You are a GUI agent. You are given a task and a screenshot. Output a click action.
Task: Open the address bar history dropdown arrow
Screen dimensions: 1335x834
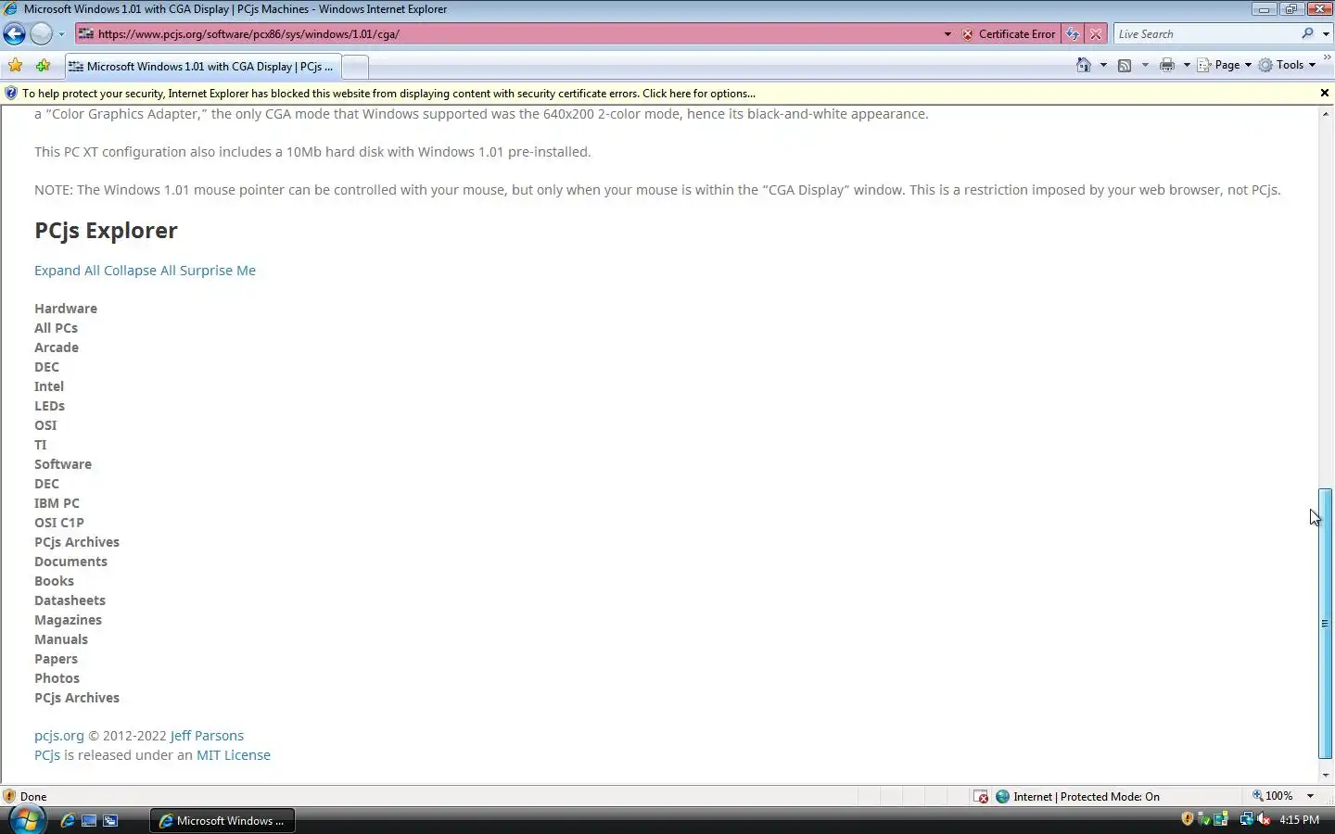[x=947, y=34]
